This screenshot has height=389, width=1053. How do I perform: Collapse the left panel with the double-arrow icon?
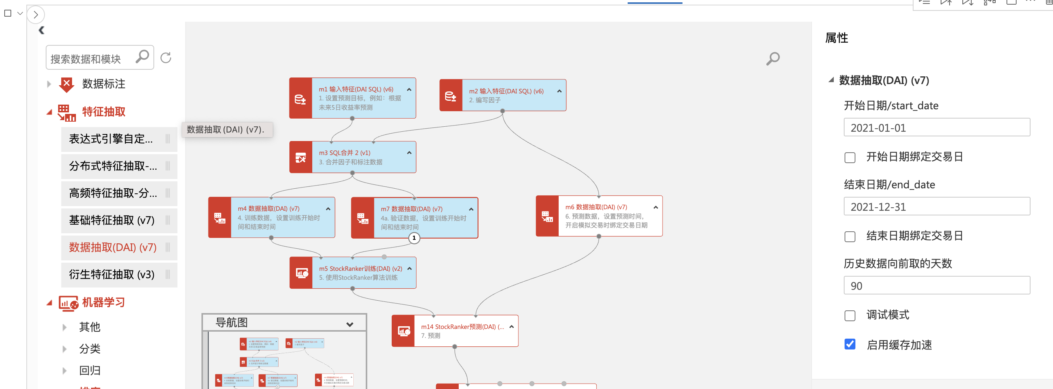pos(41,30)
